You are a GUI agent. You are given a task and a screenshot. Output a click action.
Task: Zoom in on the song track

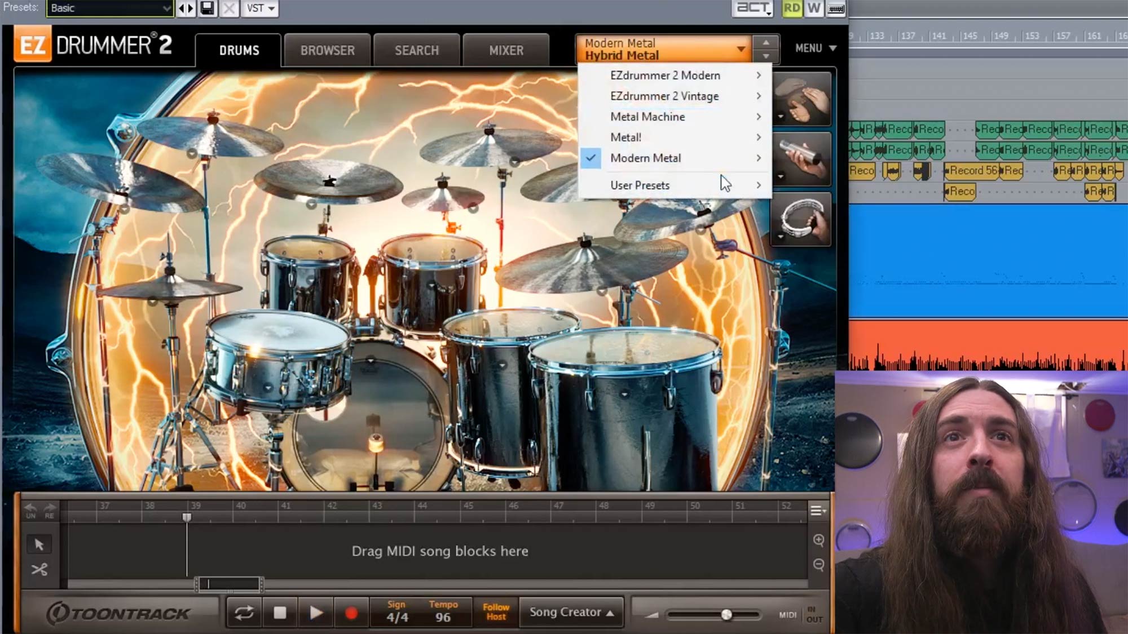point(819,540)
